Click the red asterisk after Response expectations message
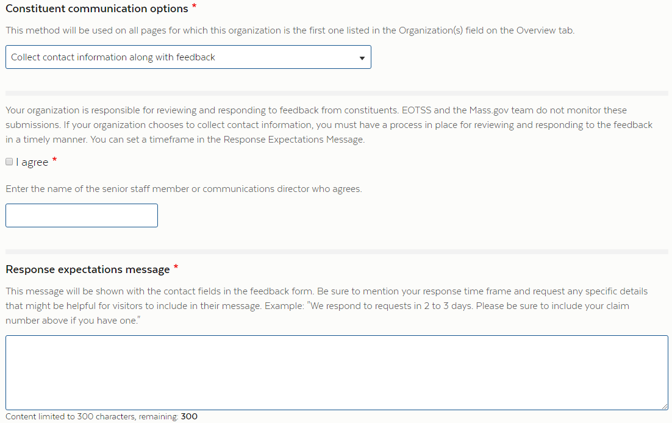The height and width of the screenshot is (423, 672). [176, 268]
